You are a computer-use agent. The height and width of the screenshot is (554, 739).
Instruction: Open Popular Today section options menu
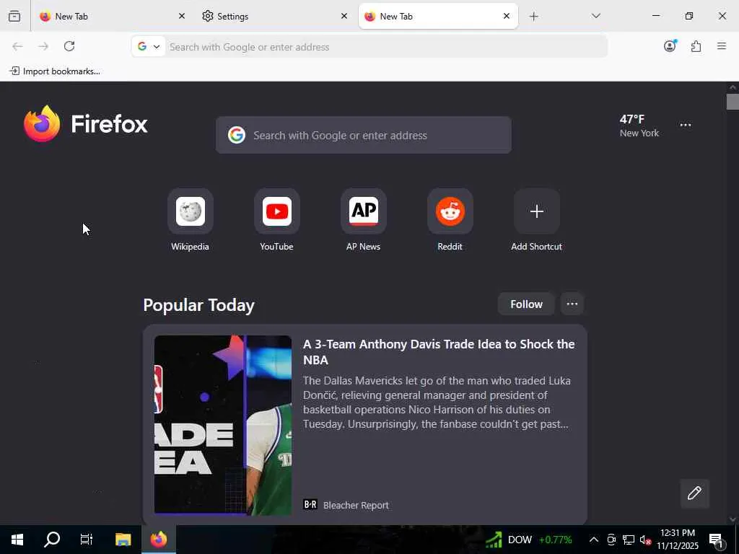(x=572, y=304)
